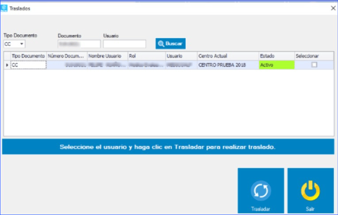Select the Rol column header
This screenshot has width=338, height=215.
tap(146, 56)
